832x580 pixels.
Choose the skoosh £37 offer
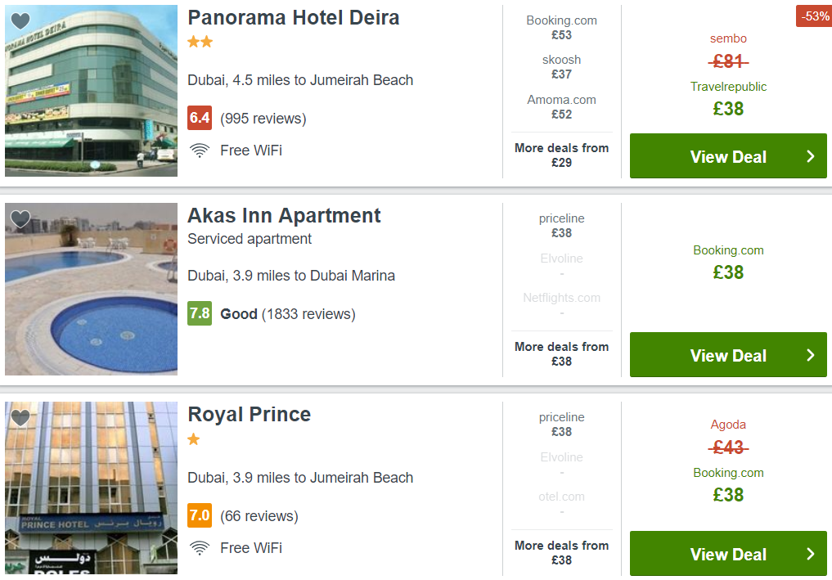(561, 67)
